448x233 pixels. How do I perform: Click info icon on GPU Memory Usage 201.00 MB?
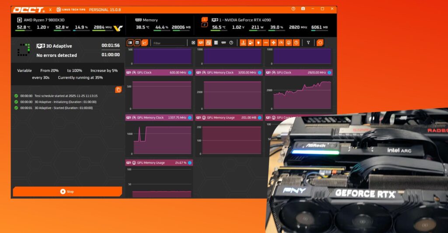(x=259, y=118)
